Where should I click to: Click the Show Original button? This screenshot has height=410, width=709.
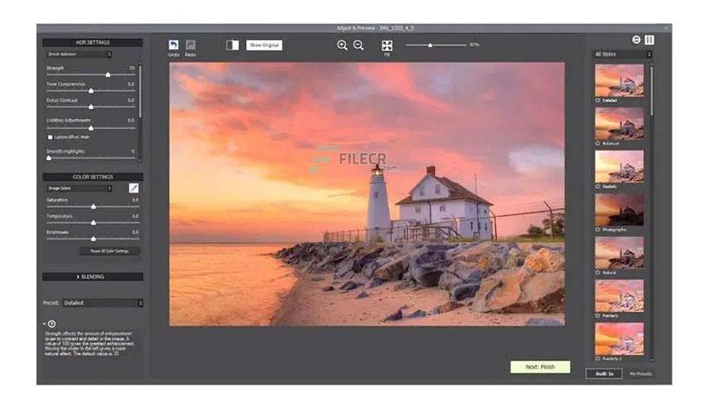coord(265,45)
